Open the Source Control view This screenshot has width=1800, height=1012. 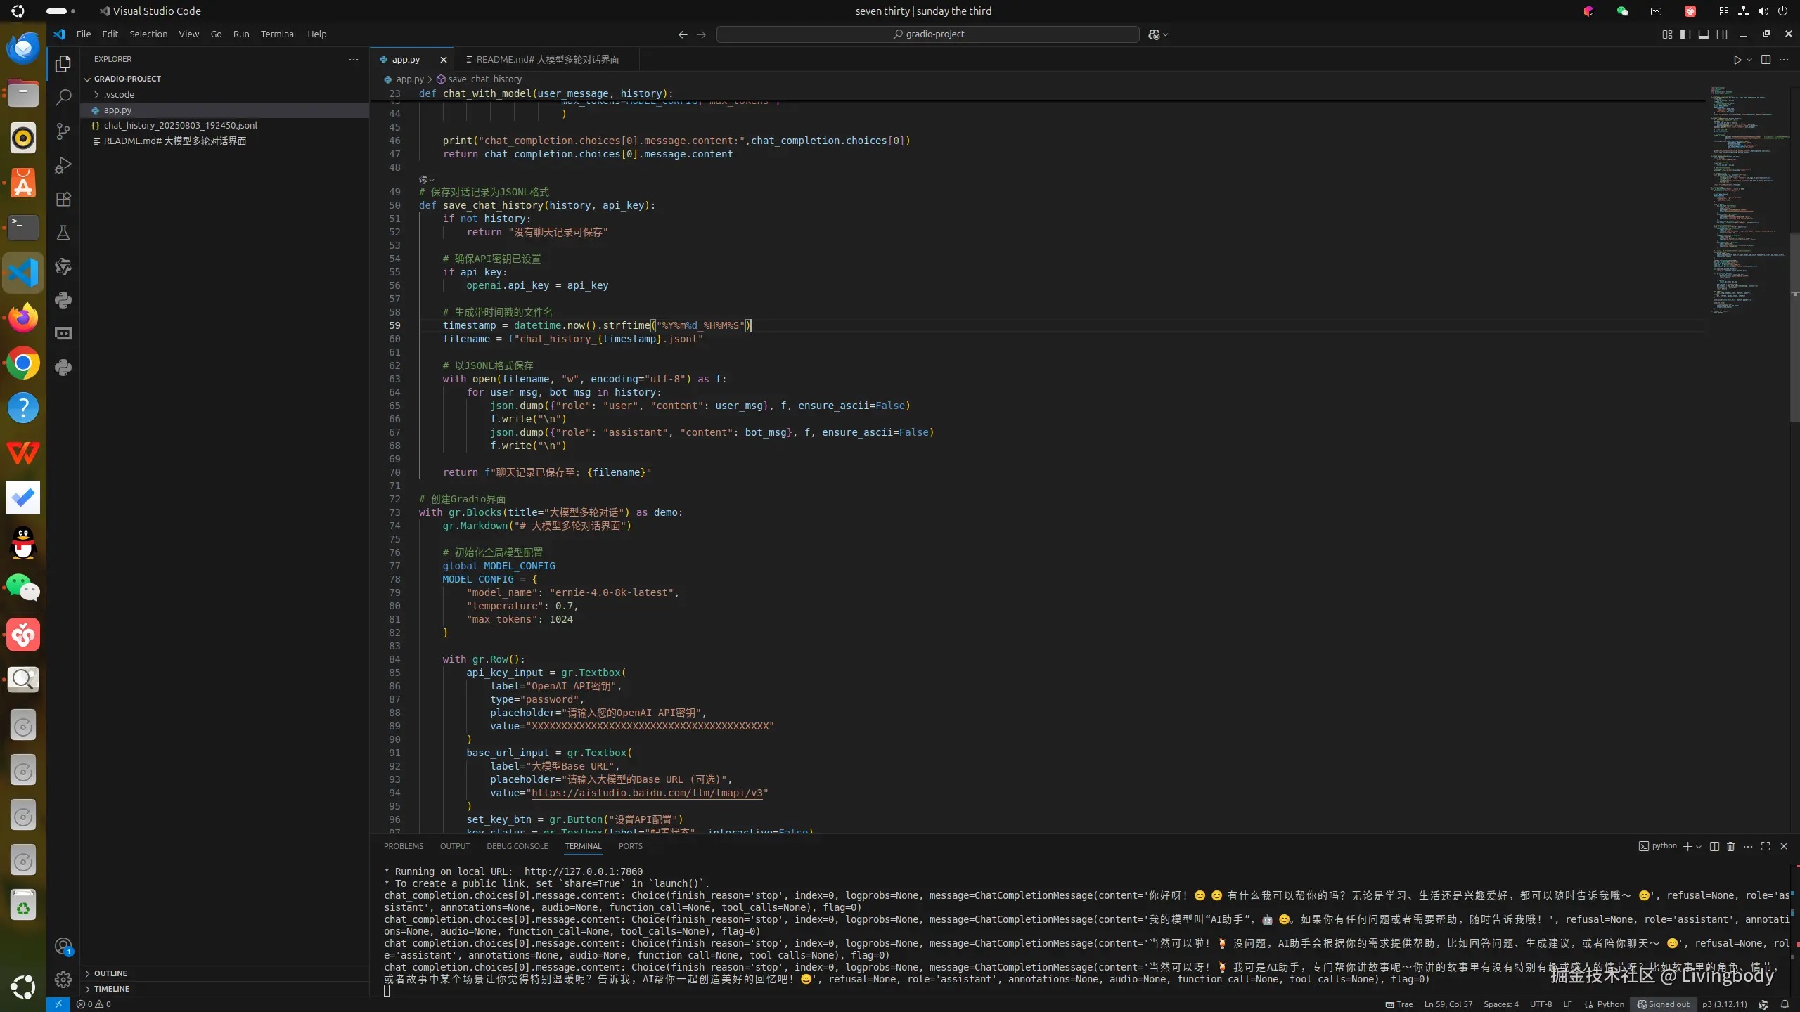pyautogui.click(x=63, y=131)
